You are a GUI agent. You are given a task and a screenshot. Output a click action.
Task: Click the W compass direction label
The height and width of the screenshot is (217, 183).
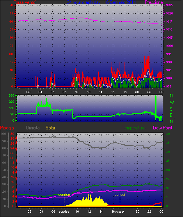172,102
